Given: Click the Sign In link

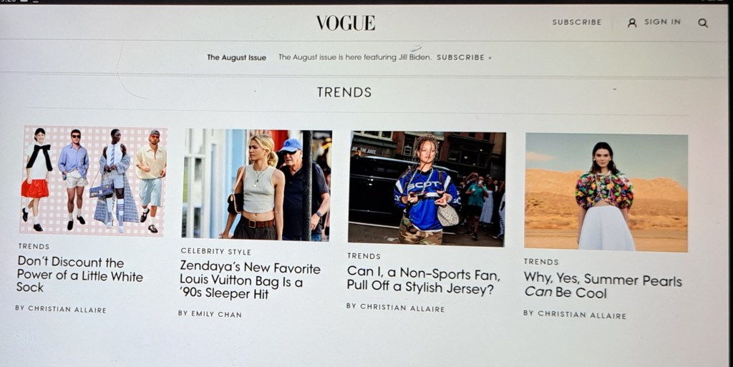Looking at the screenshot, I should (x=662, y=22).
